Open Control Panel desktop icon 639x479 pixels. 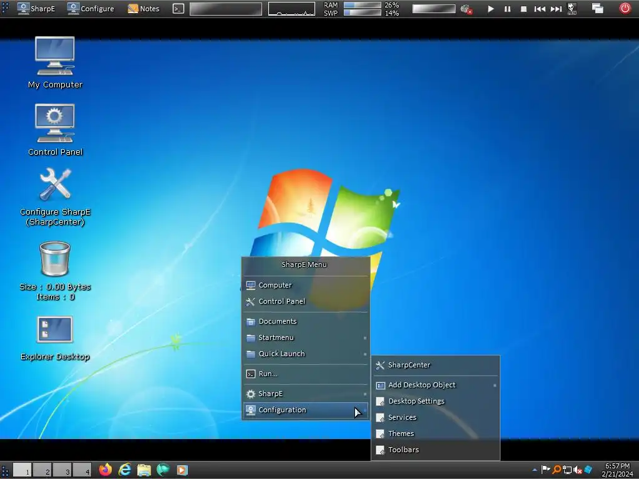(55, 130)
